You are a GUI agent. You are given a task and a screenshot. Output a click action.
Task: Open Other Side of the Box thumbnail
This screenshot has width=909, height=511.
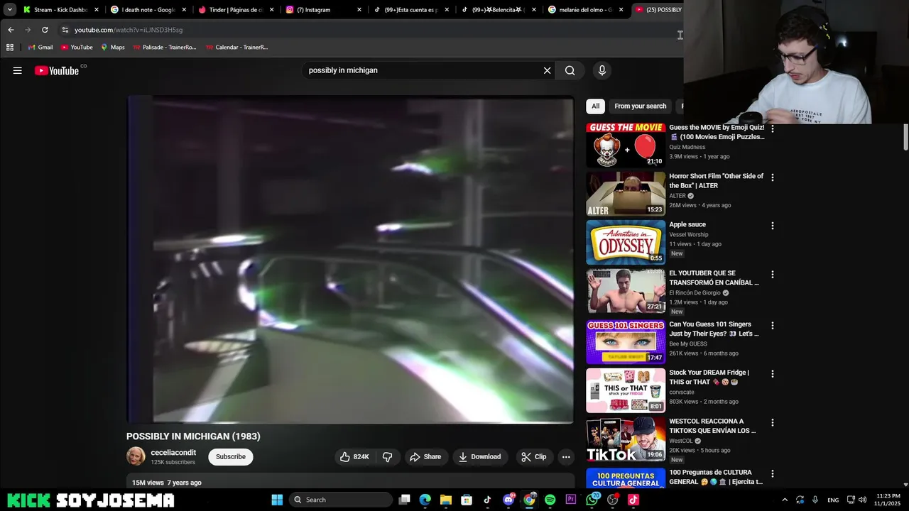coord(626,194)
